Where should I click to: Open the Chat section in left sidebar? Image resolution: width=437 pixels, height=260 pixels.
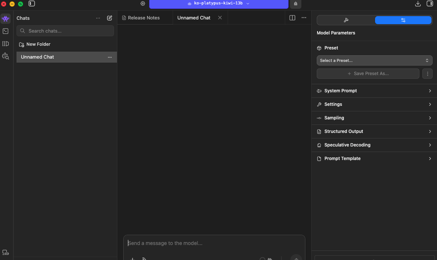click(5, 19)
